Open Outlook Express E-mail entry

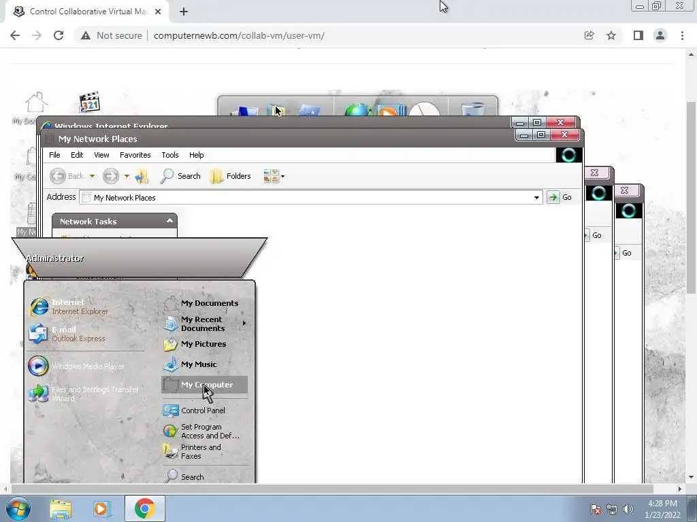pyautogui.click(x=67, y=334)
